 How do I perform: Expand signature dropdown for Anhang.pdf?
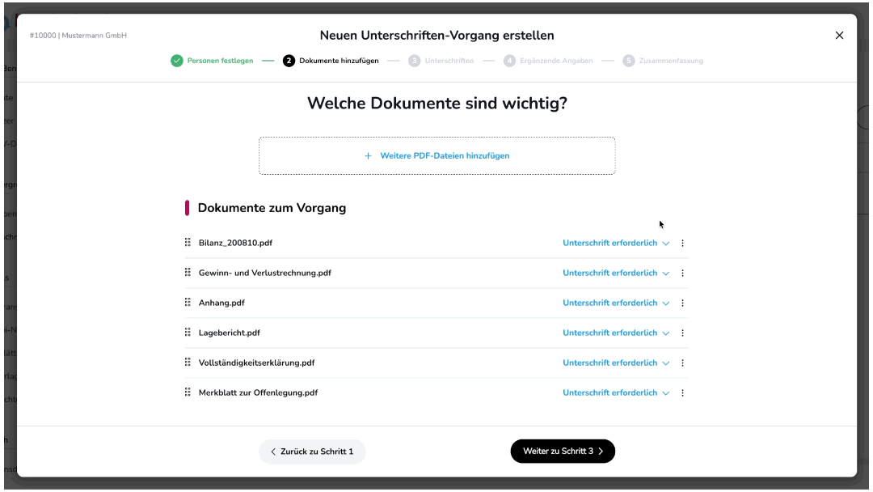pyautogui.click(x=616, y=303)
